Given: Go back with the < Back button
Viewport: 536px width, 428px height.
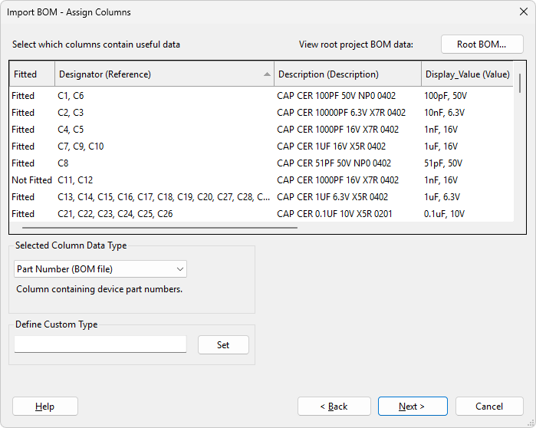Looking at the screenshot, I should (334, 407).
